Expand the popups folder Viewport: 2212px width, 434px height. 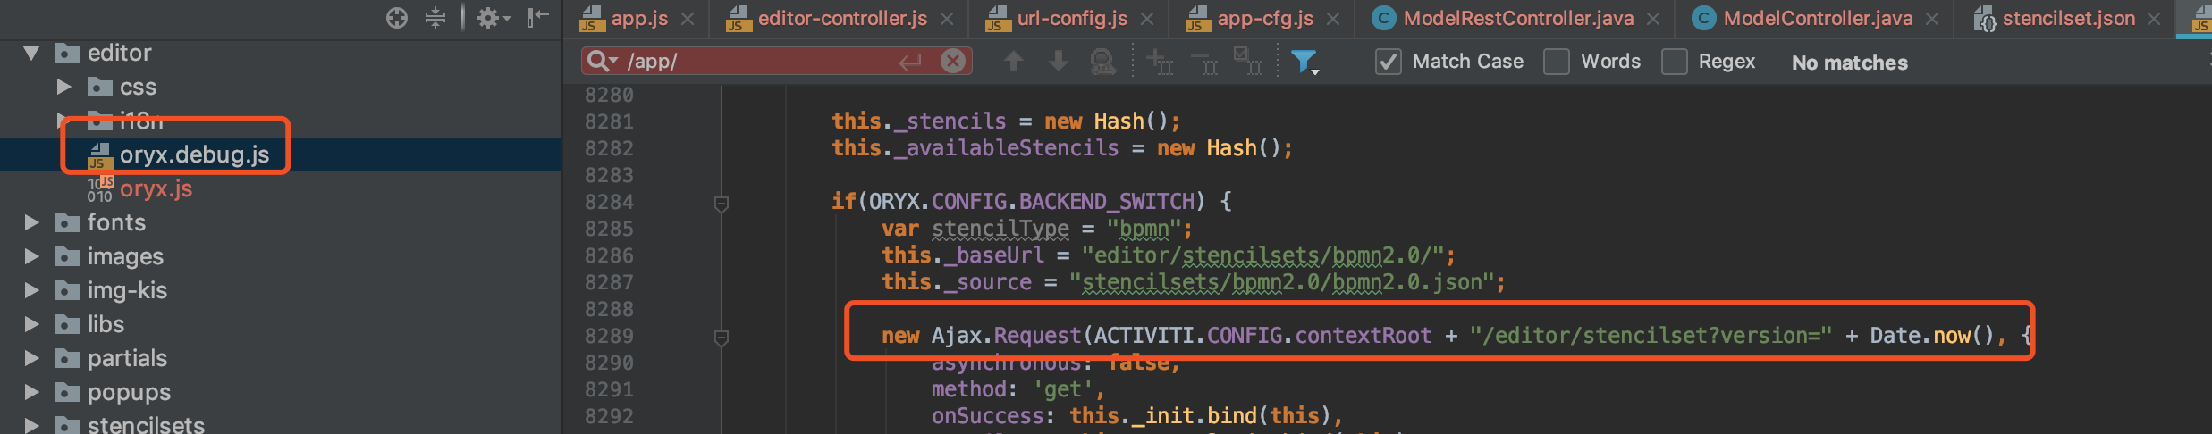click(x=31, y=392)
